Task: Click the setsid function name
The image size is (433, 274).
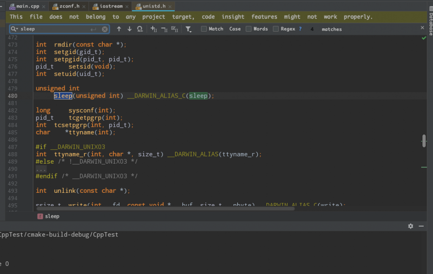Action: (79, 66)
